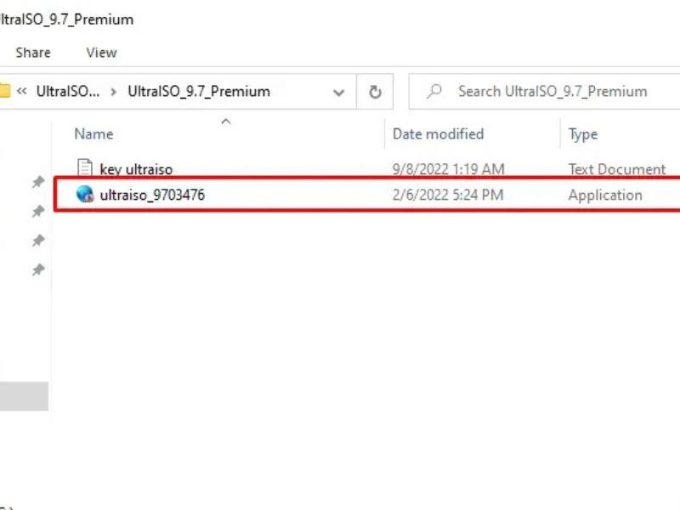Expand the address bar history dropdown
The width and height of the screenshot is (680, 510).
coord(338,92)
